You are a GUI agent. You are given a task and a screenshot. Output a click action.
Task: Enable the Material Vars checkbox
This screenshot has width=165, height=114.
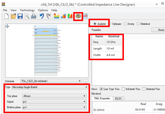[x=144, y=89]
